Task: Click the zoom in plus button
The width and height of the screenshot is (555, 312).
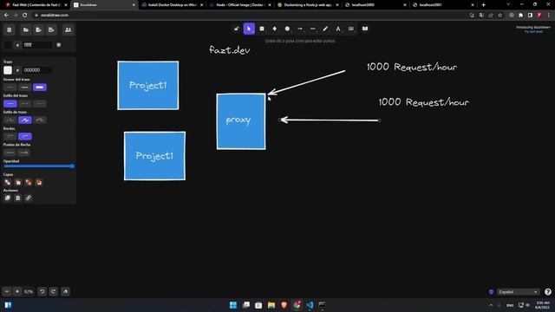Action: tap(17, 292)
